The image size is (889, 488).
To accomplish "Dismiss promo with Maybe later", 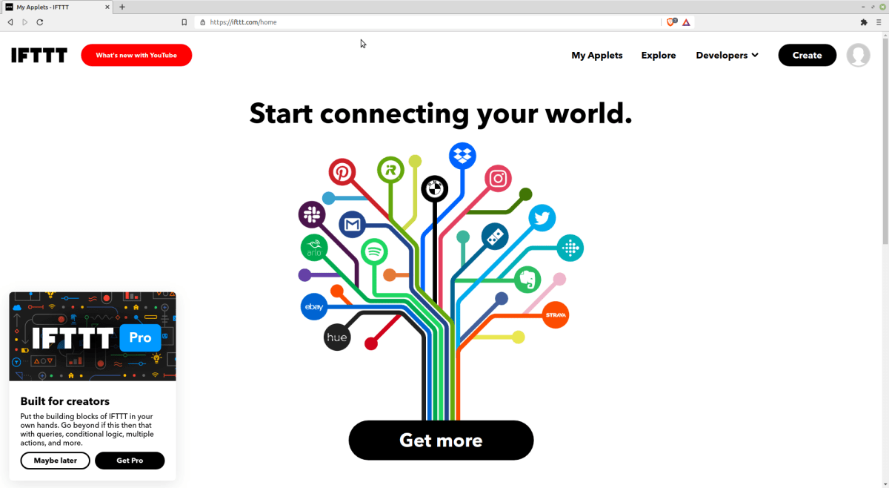I will 56,461.
